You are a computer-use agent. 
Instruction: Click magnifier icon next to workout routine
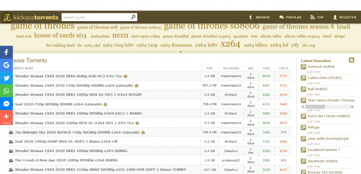click(x=303, y=67)
